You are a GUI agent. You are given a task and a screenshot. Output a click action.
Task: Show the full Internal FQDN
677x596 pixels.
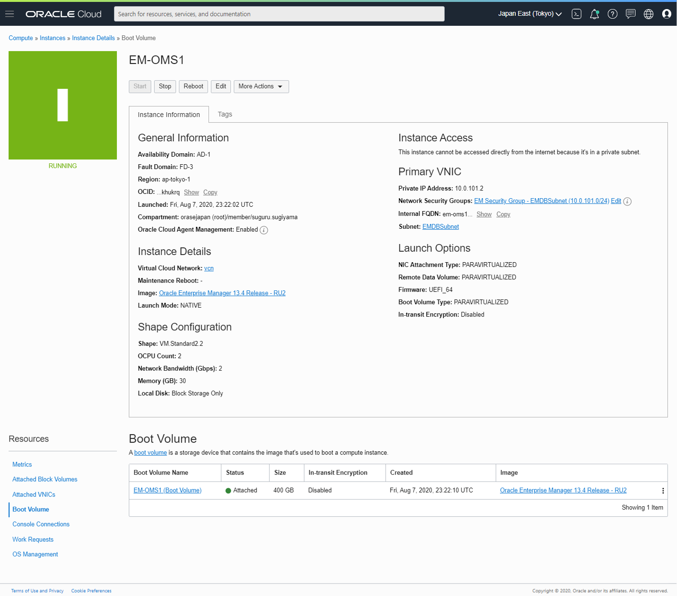click(x=484, y=214)
